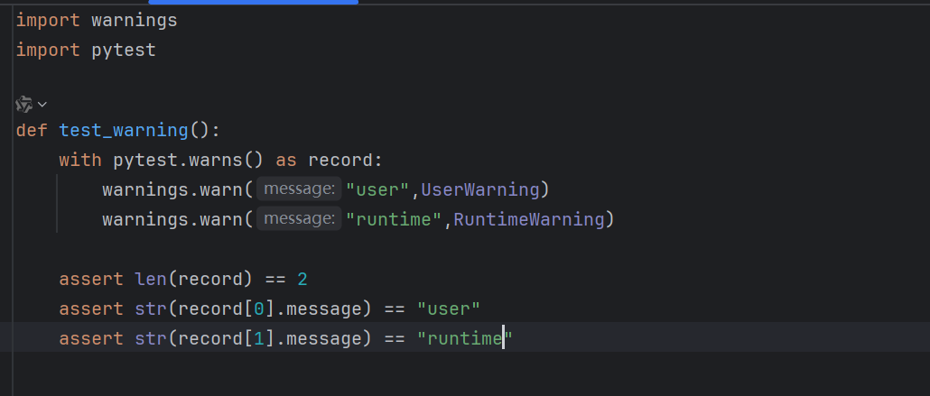Click the 'message:' hint before "runtime"
Image resolution: width=930 pixels, height=396 pixels.
299,219
